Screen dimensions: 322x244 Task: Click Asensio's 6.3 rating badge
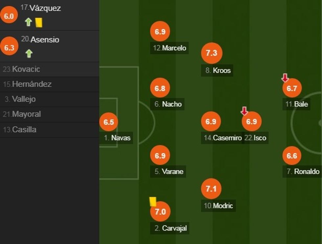tap(9, 48)
